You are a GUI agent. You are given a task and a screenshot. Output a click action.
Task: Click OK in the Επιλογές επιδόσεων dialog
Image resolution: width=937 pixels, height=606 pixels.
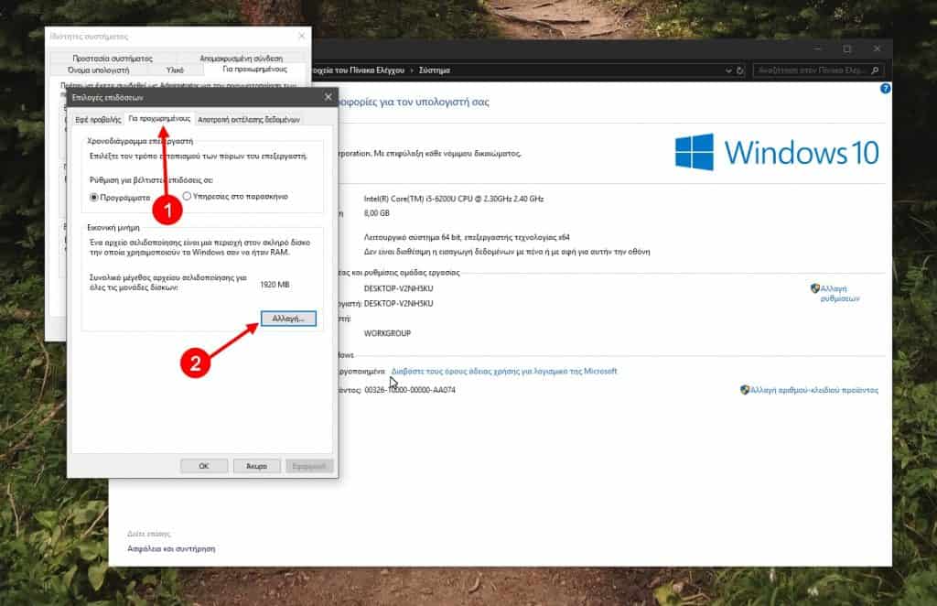point(203,466)
